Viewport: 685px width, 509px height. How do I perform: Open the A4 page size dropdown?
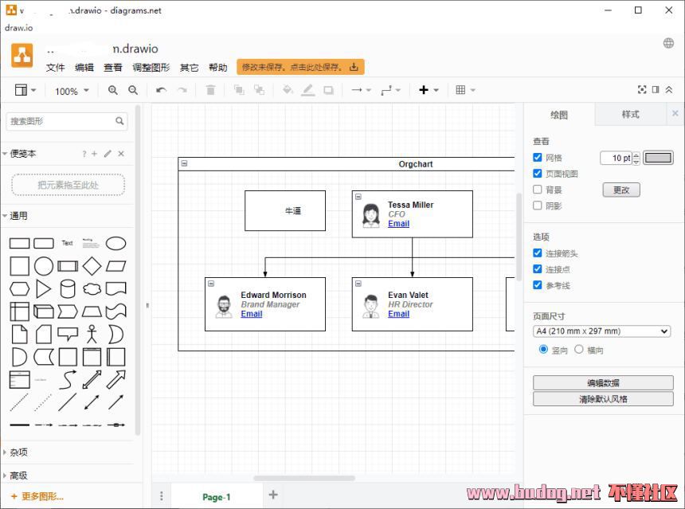pos(601,331)
